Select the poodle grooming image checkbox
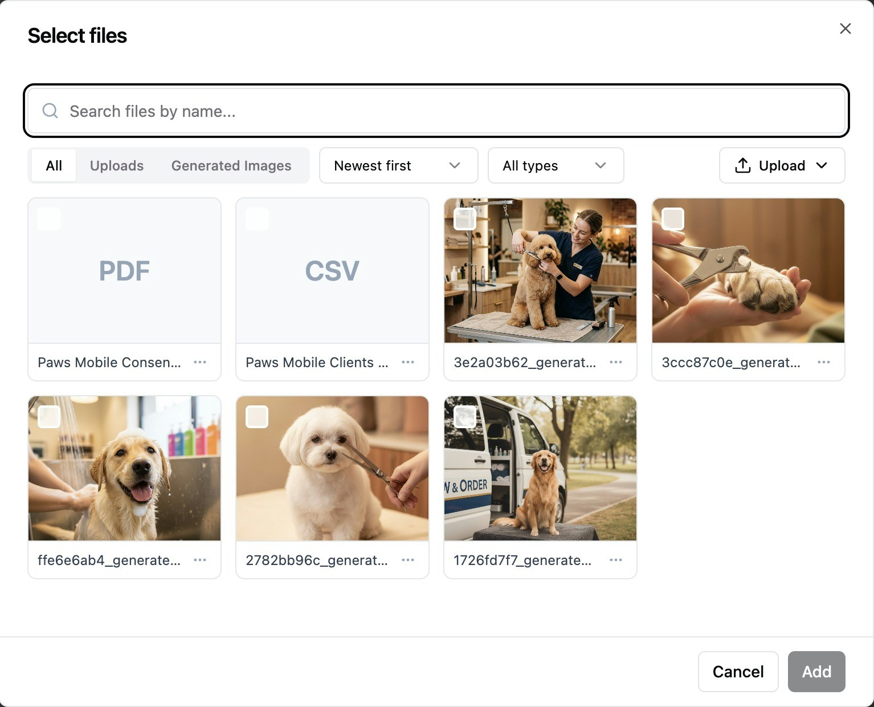This screenshot has width=874, height=707. pos(464,218)
